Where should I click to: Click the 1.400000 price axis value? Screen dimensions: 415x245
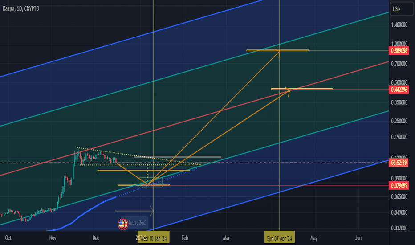coord(399,25)
